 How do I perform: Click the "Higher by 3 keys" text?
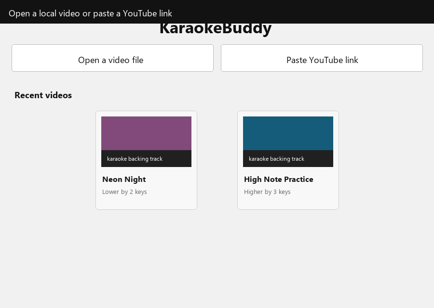pos(267,192)
